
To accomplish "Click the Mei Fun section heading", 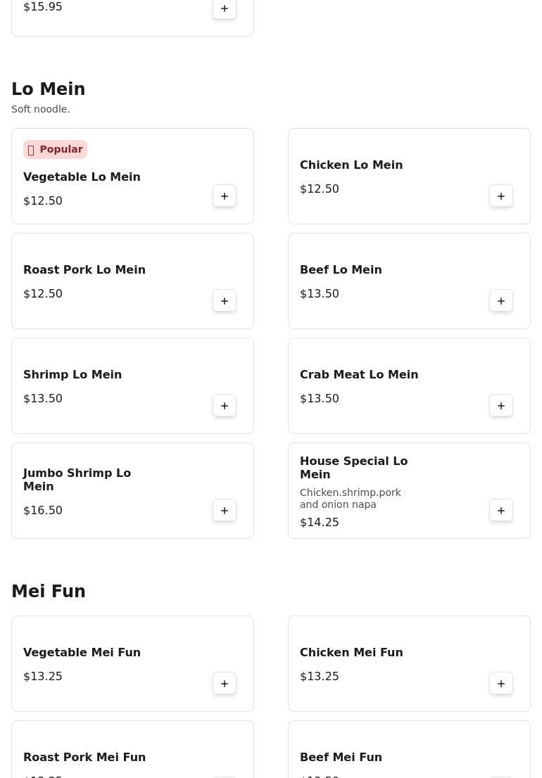I will (48, 592).
